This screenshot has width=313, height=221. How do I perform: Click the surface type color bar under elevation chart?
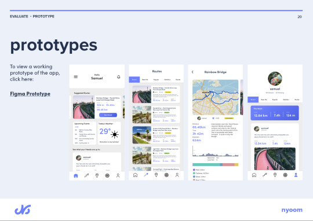click(x=216, y=165)
